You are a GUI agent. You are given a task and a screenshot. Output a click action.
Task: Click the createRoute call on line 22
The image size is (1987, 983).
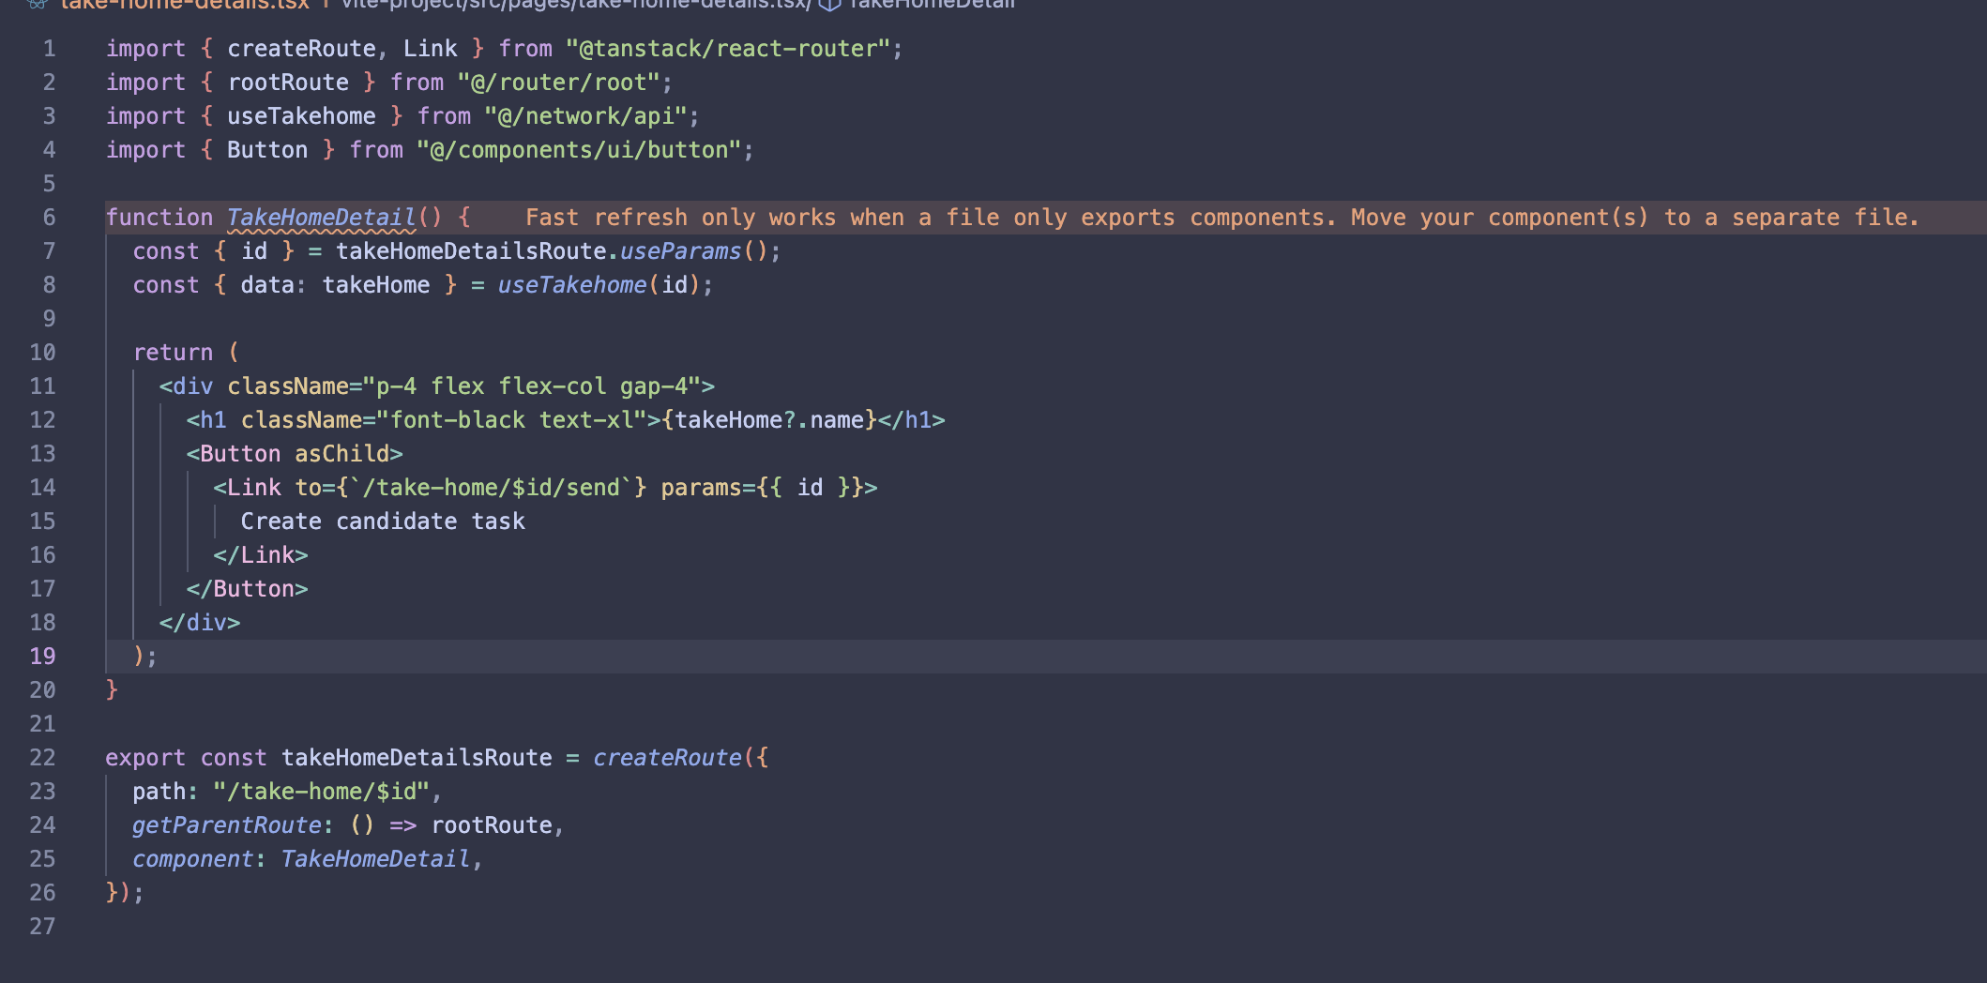tap(667, 758)
